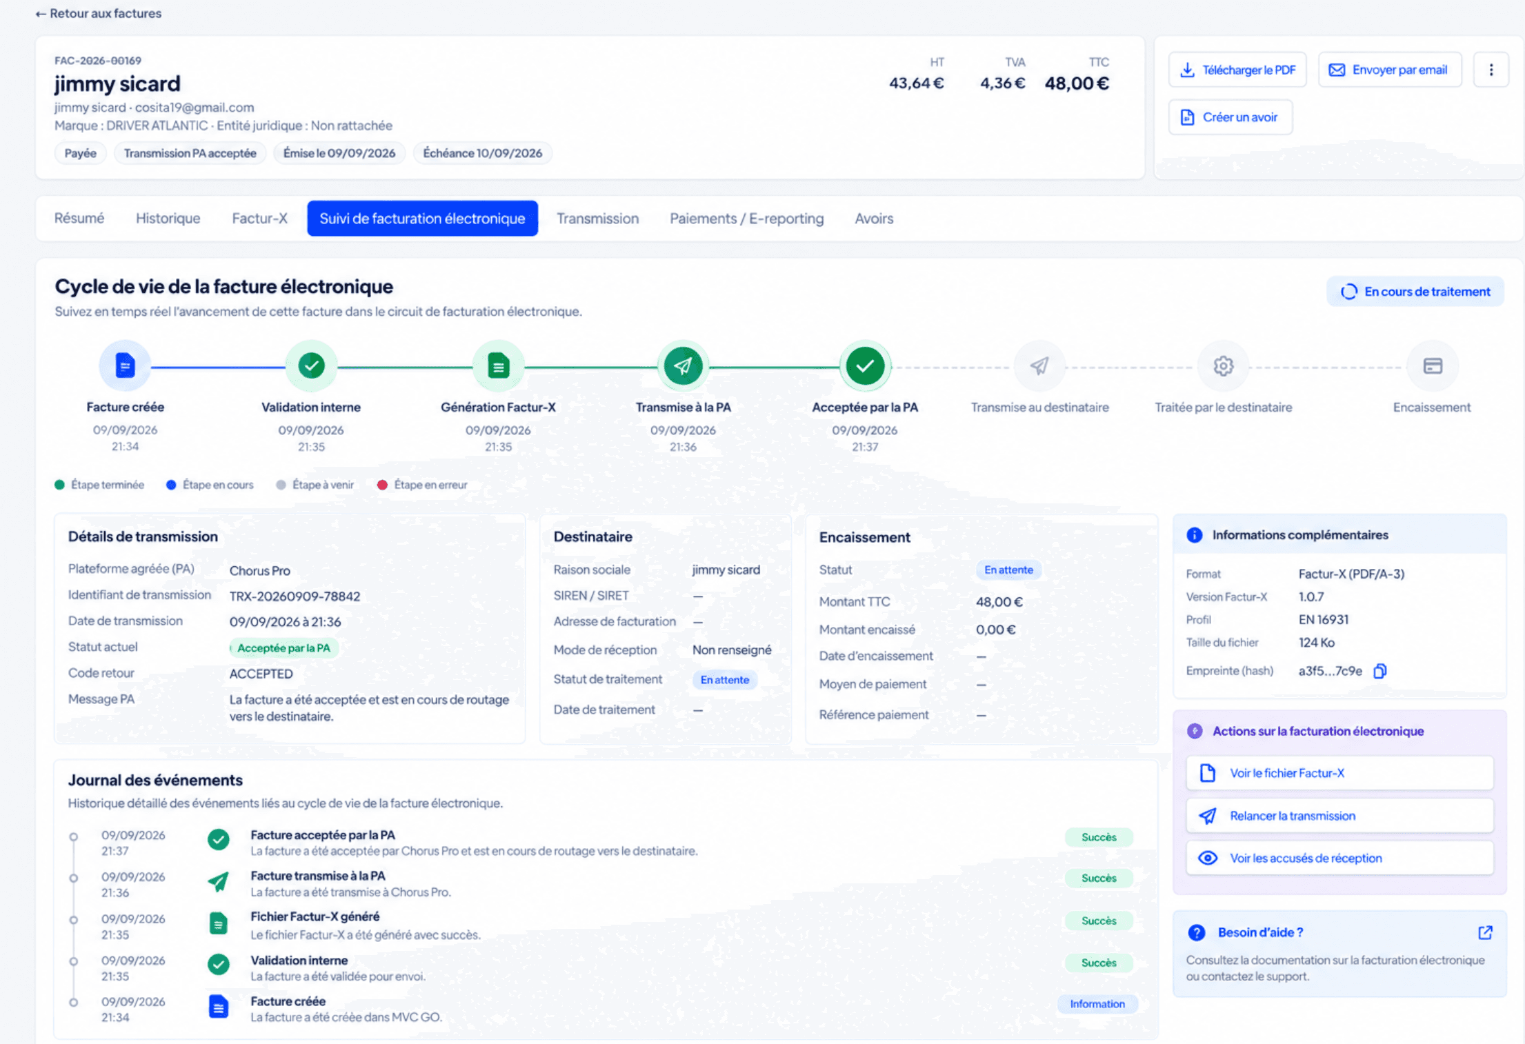Click Succès badge on Facture acceptée par la PA
The image size is (1525, 1044).
pos(1099,837)
